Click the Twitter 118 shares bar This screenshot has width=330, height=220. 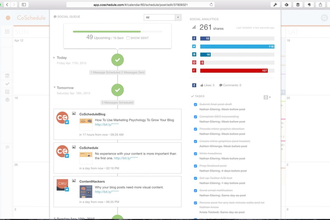click(237, 47)
